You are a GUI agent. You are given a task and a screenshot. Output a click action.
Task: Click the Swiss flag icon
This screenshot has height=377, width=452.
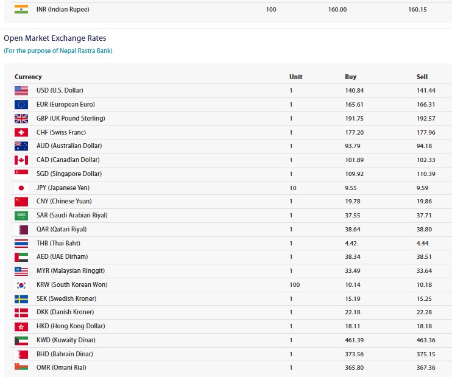pos(21,133)
